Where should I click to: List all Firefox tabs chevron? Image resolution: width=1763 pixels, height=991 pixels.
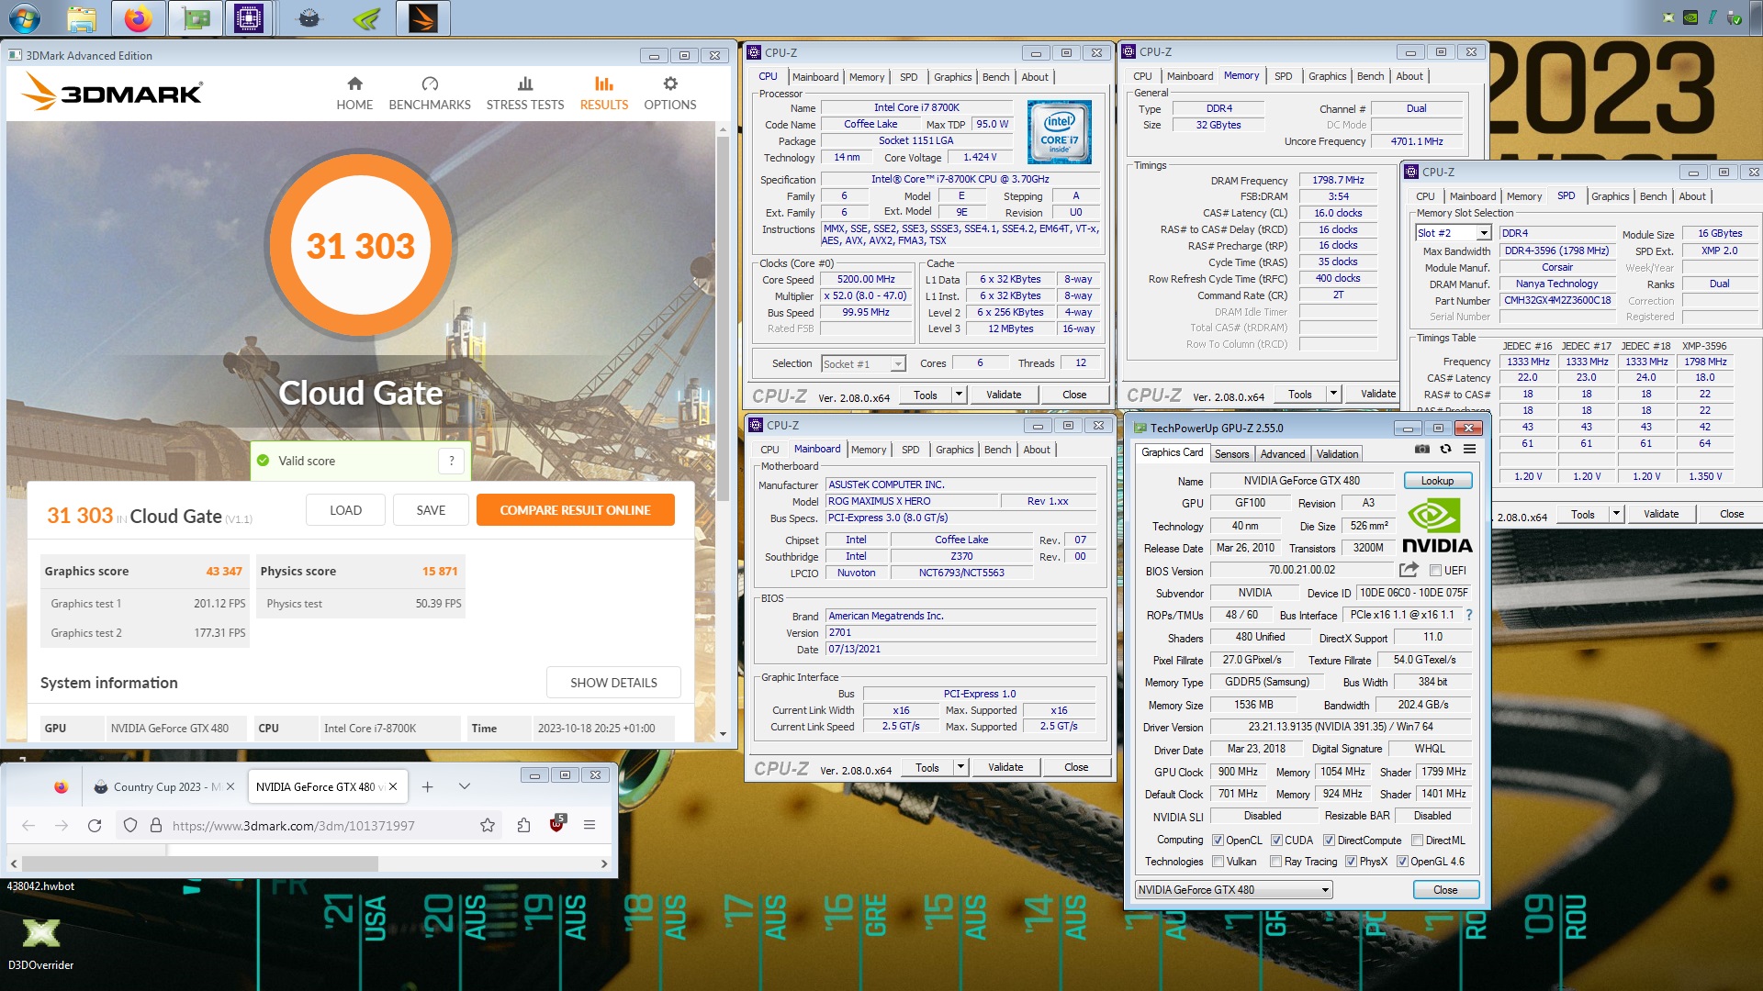[x=465, y=786]
